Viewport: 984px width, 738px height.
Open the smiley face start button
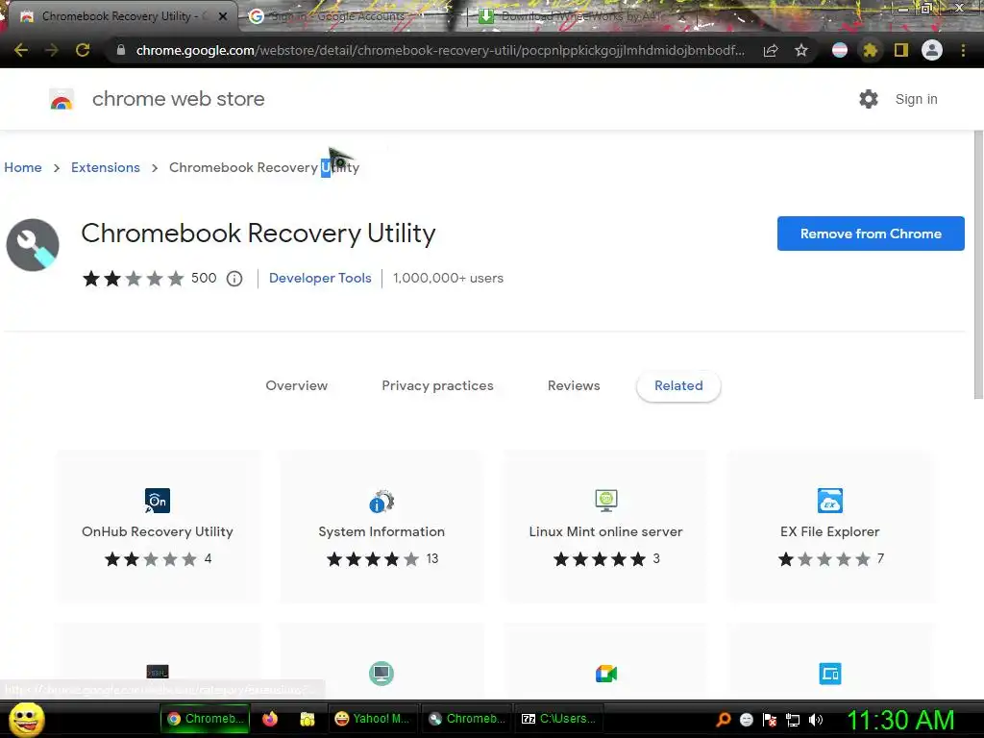pos(26,719)
